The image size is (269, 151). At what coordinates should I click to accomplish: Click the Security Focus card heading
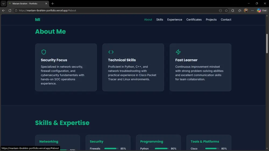(54, 60)
